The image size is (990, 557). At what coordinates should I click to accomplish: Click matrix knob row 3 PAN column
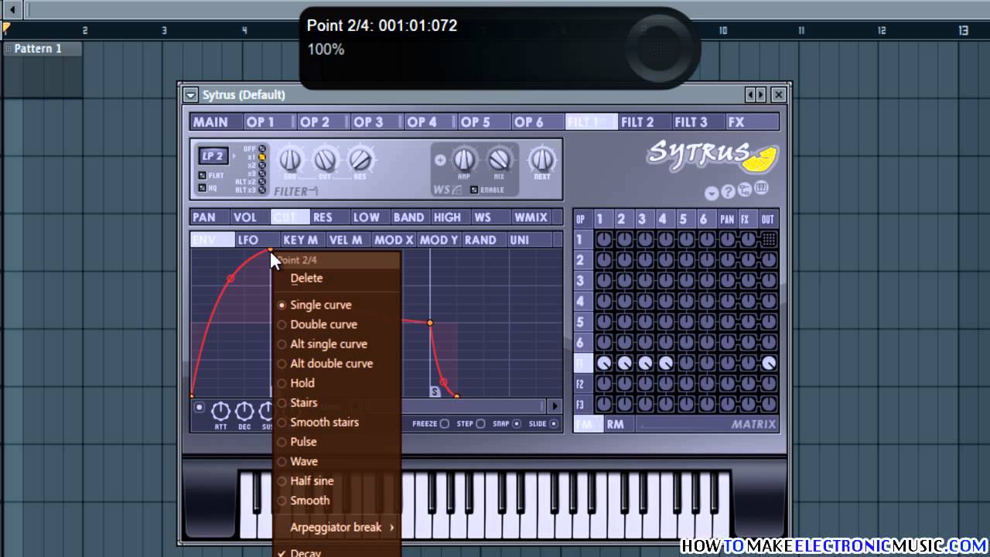727,281
